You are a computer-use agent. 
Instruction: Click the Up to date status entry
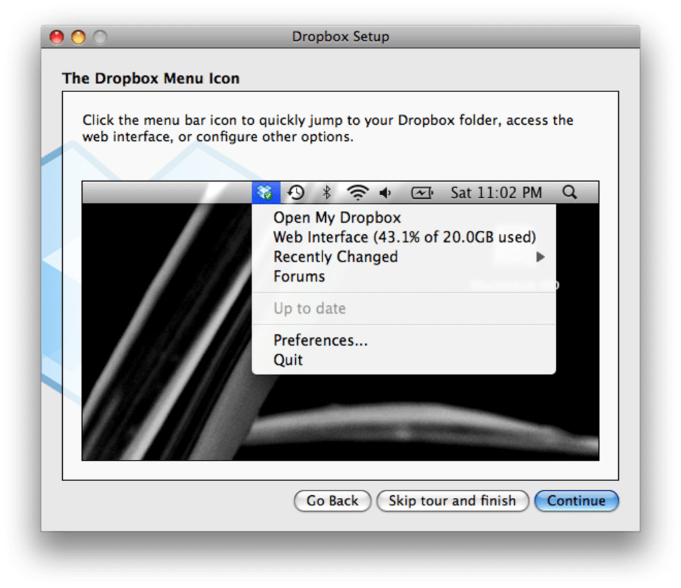coord(404,308)
